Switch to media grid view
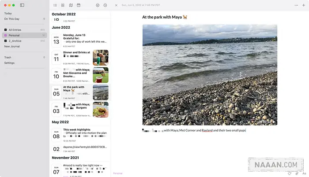The width and height of the screenshot is (309, 177). [63, 5]
